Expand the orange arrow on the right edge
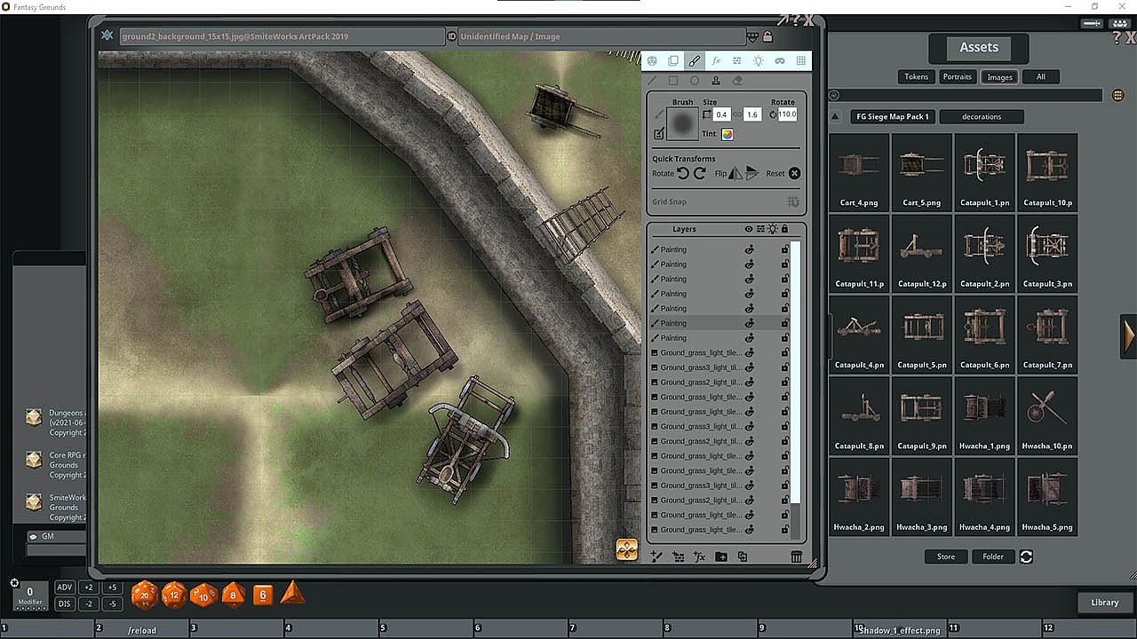Screen dimensions: 1137x639 click(x=1129, y=335)
